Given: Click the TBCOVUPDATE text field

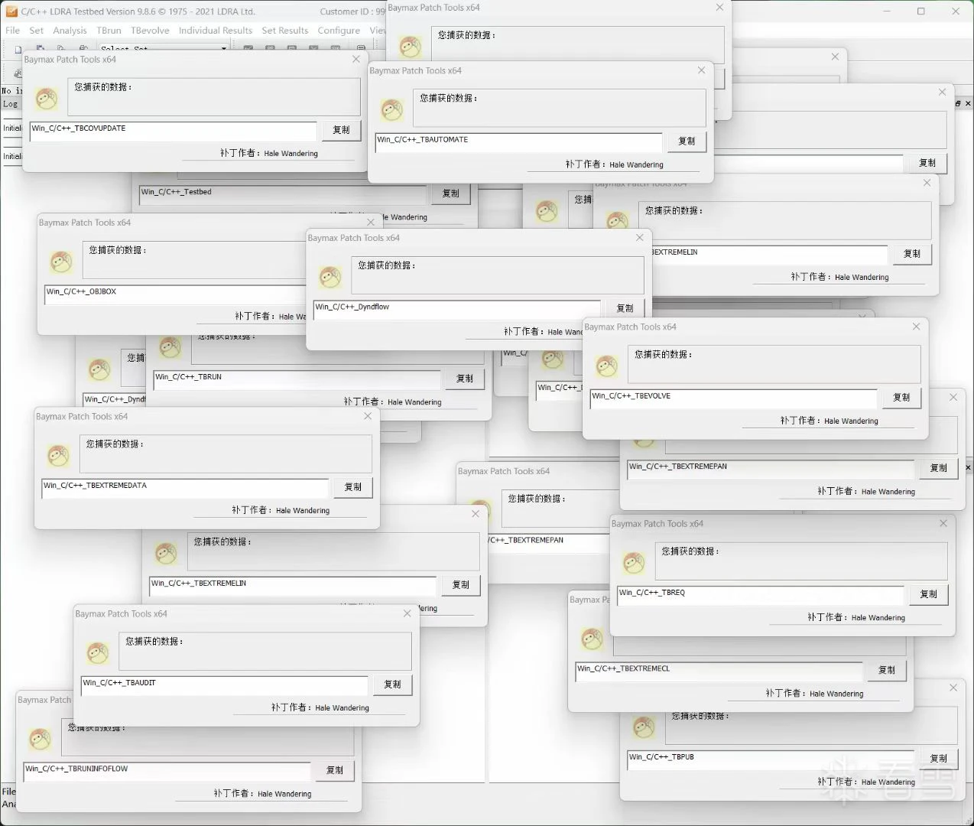Looking at the screenshot, I should (x=173, y=131).
